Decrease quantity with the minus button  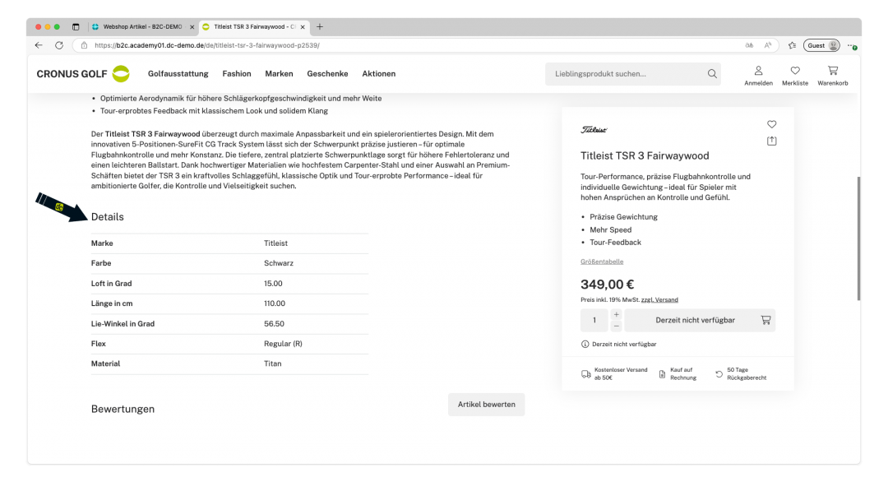click(616, 326)
